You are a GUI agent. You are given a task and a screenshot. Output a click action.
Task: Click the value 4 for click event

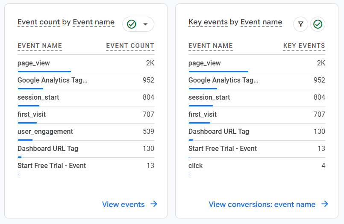tap(323, 165)
